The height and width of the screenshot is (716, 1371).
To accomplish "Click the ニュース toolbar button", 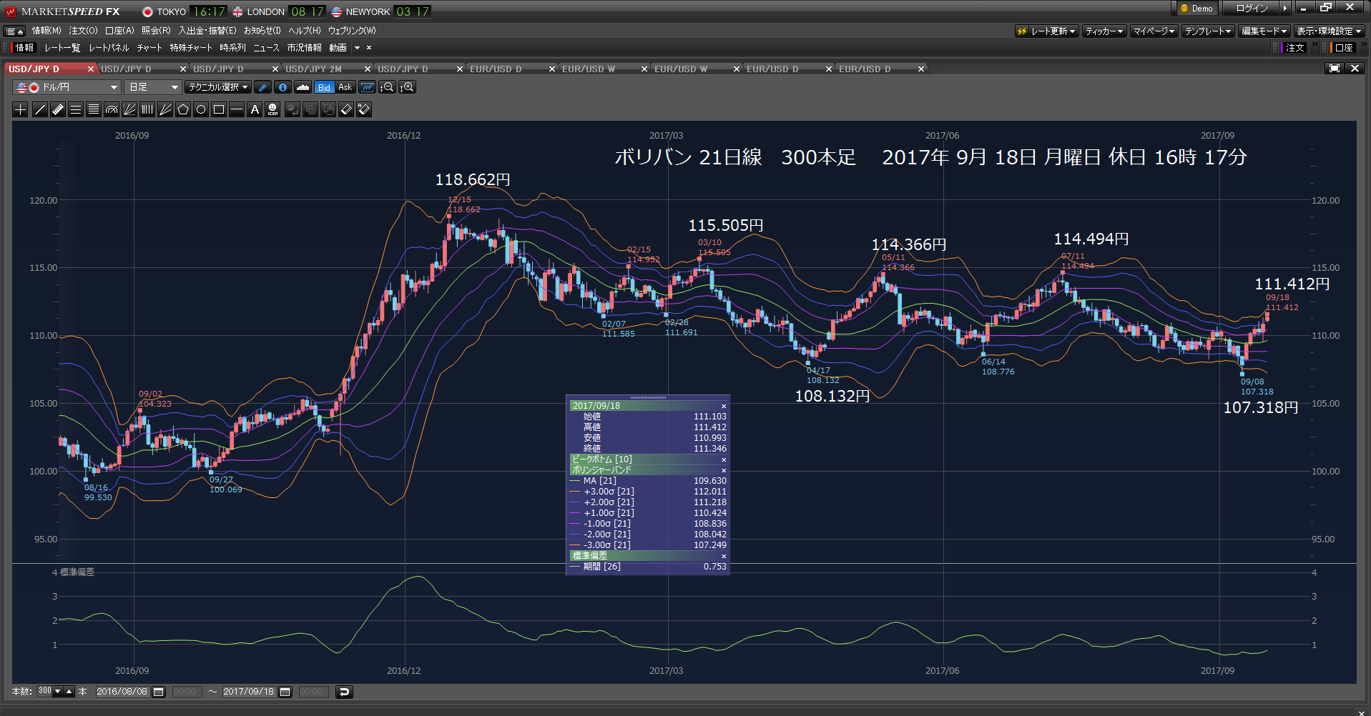I will pos(266,48).
